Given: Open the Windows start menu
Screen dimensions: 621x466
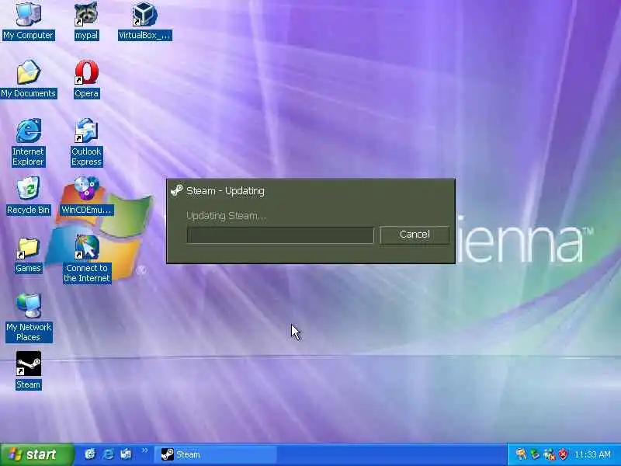Looking at the screenshot, I should point(37,454).
